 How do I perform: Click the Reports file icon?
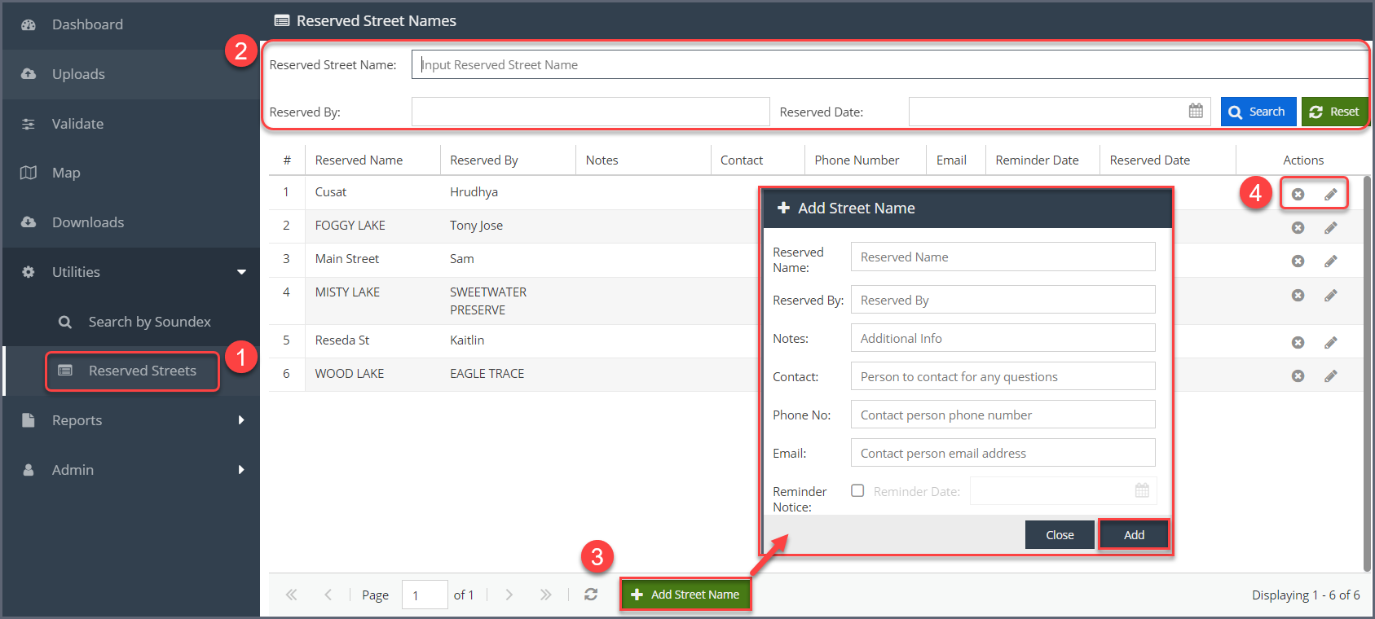[29, 420]
